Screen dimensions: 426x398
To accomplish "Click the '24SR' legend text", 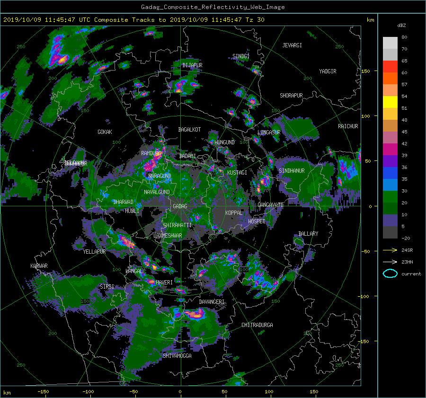I will coord(407,250).
